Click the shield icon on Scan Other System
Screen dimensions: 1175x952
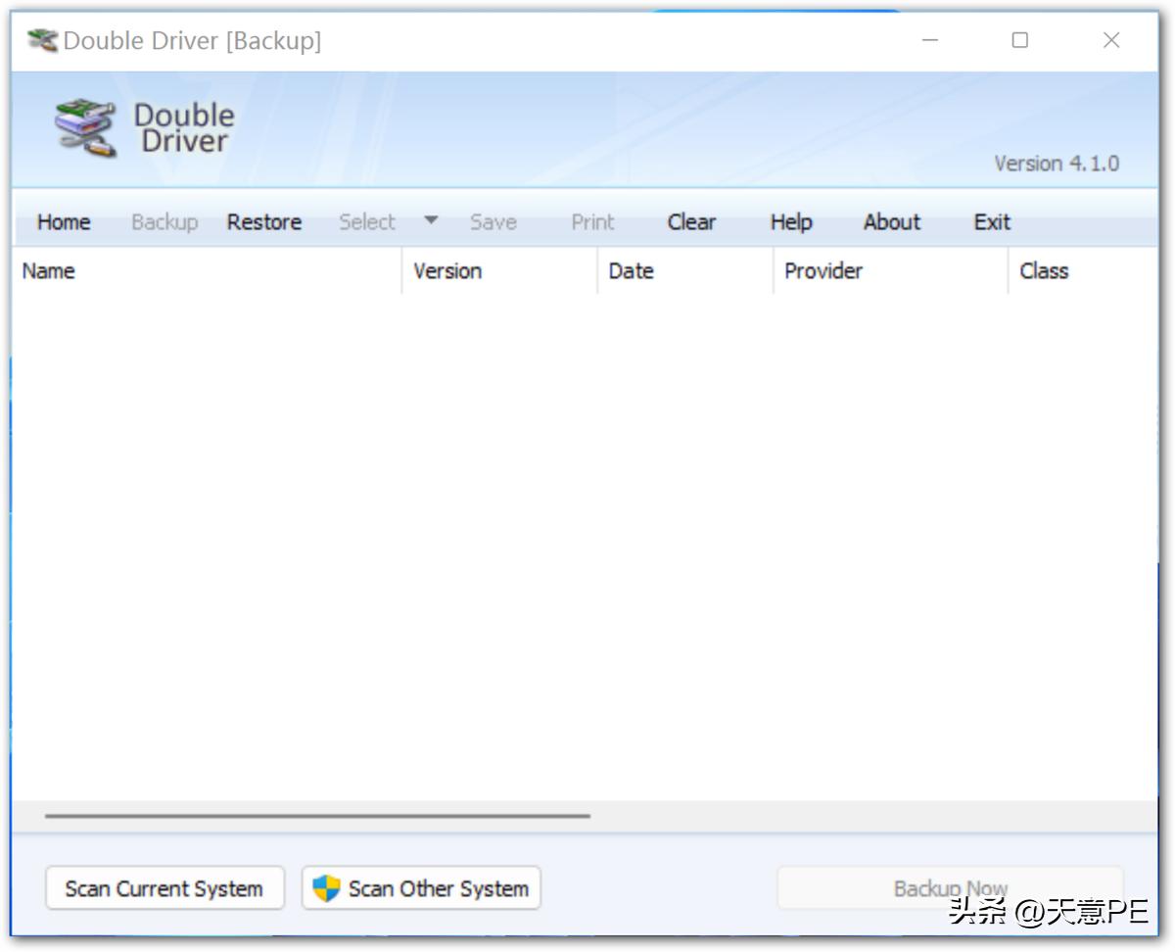(x=326, y=888)
